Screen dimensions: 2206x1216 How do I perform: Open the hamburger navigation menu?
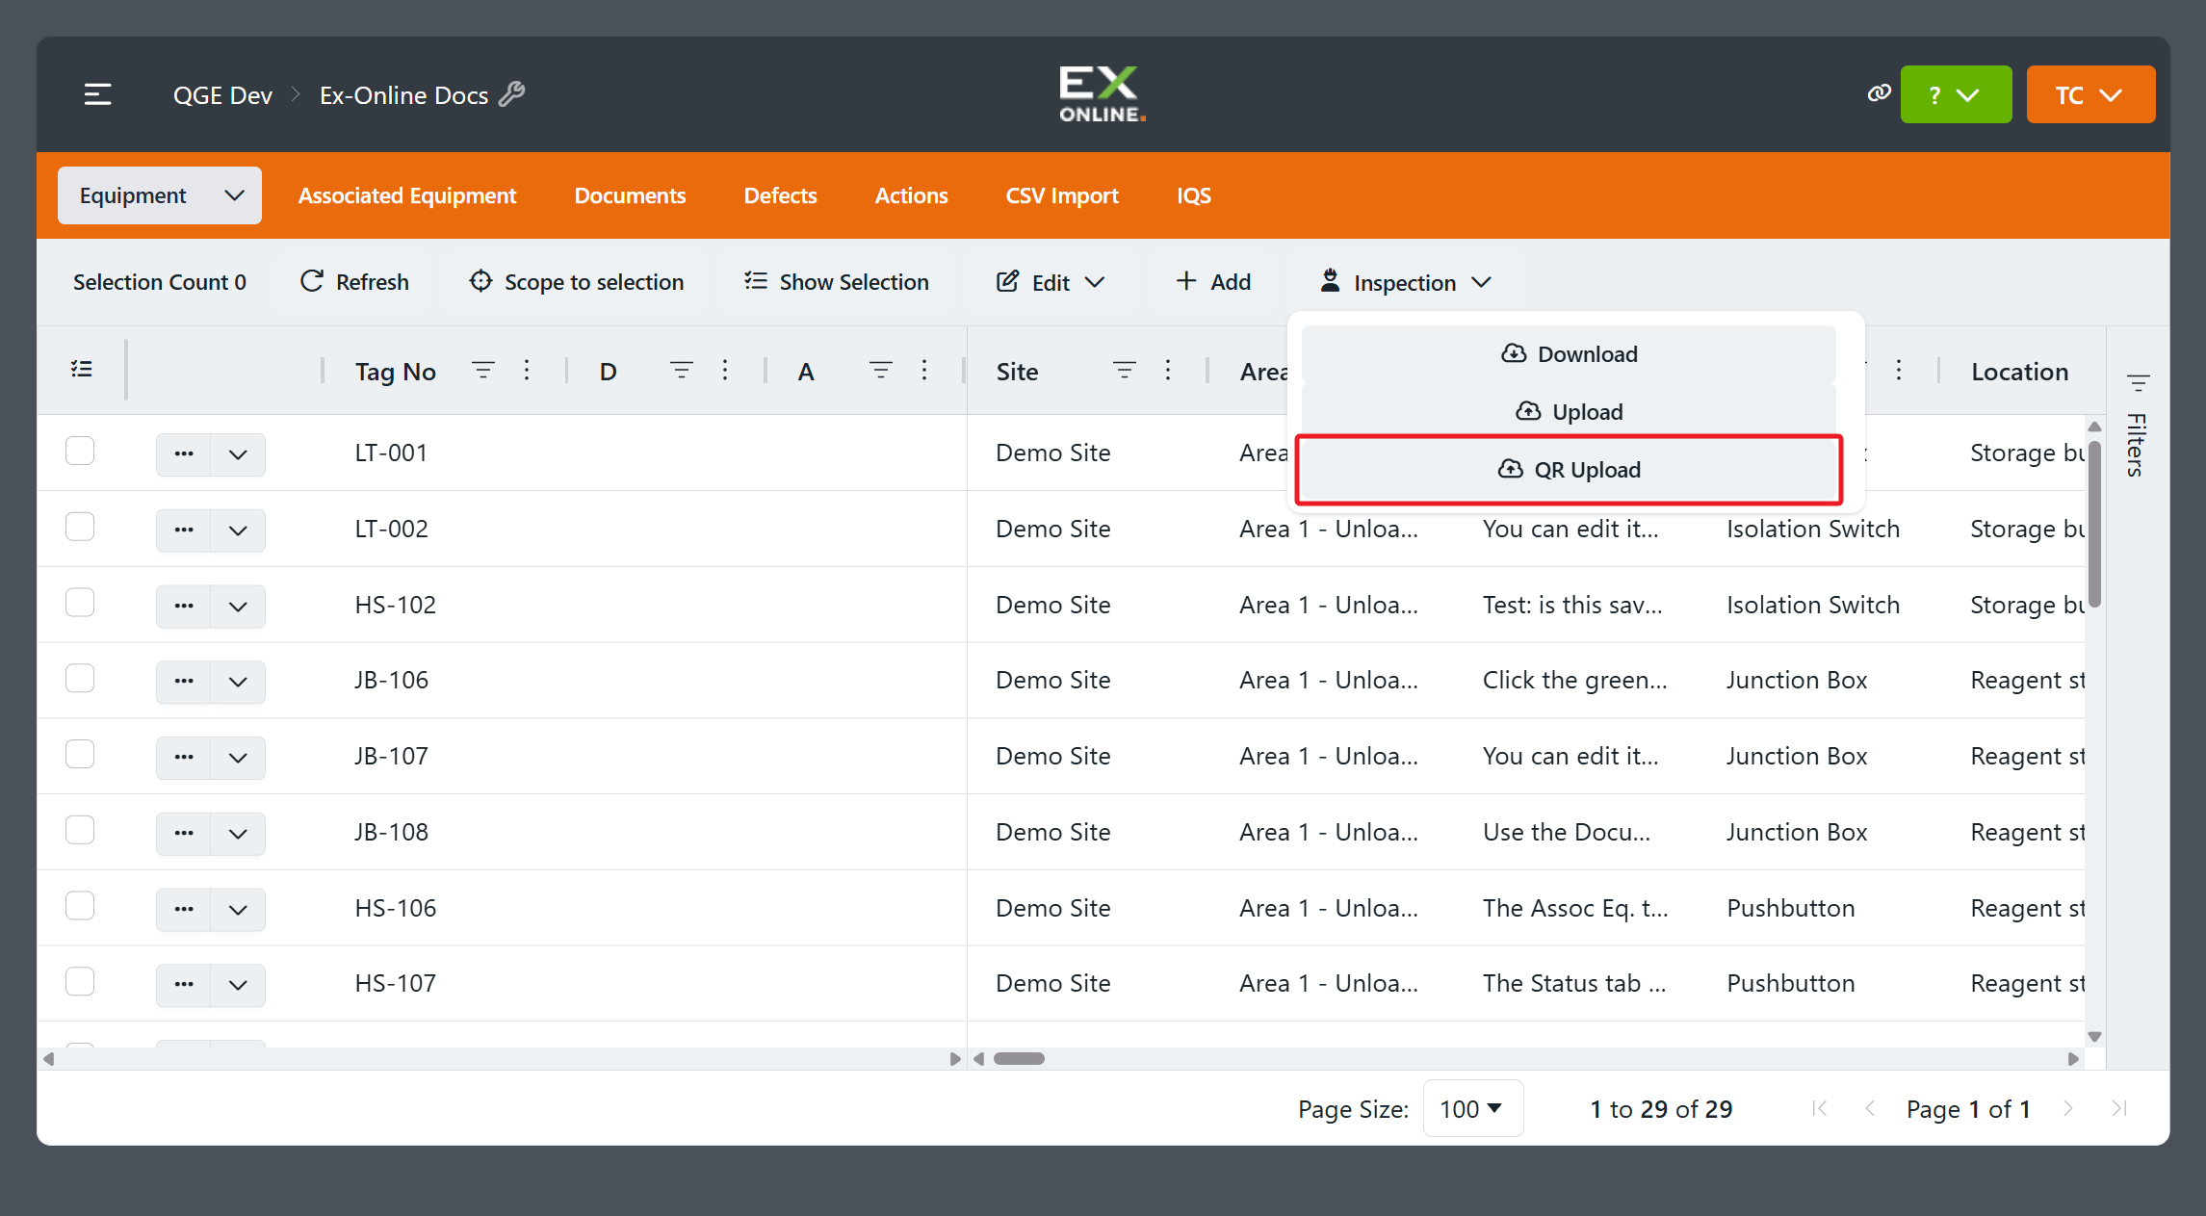pos(97,94)
